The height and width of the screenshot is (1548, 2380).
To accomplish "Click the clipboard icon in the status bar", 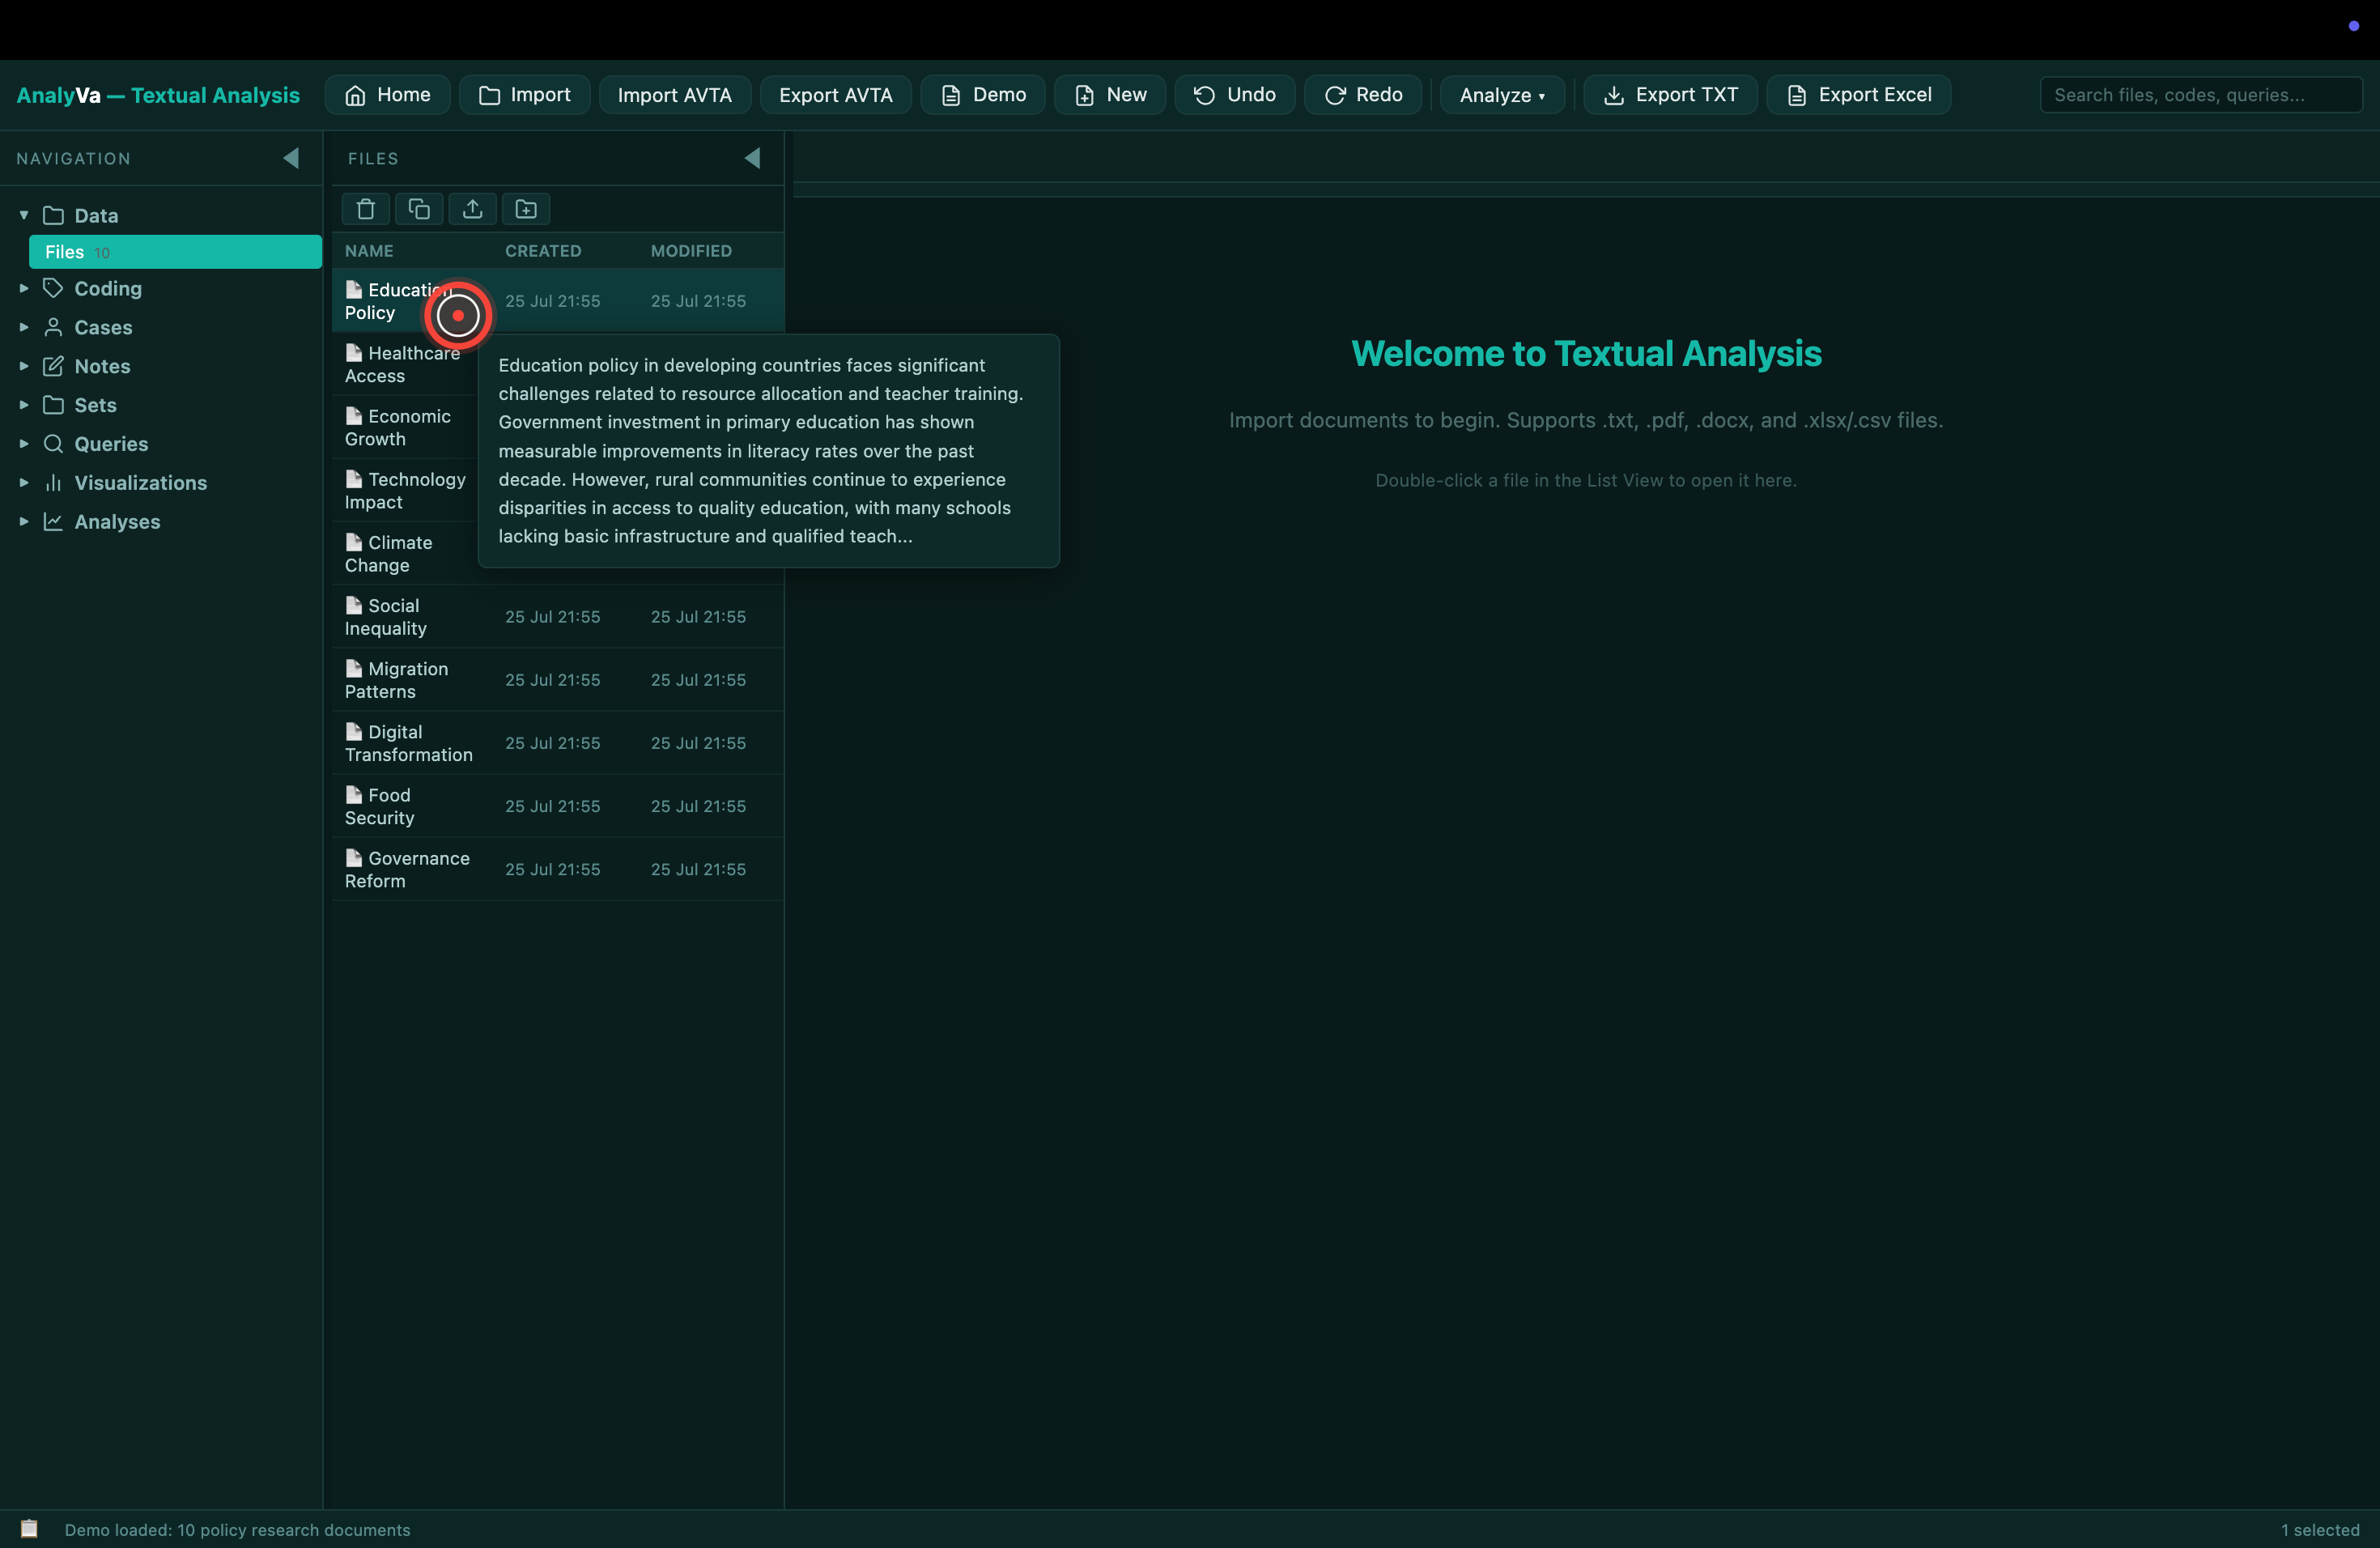I will 29,1529.
